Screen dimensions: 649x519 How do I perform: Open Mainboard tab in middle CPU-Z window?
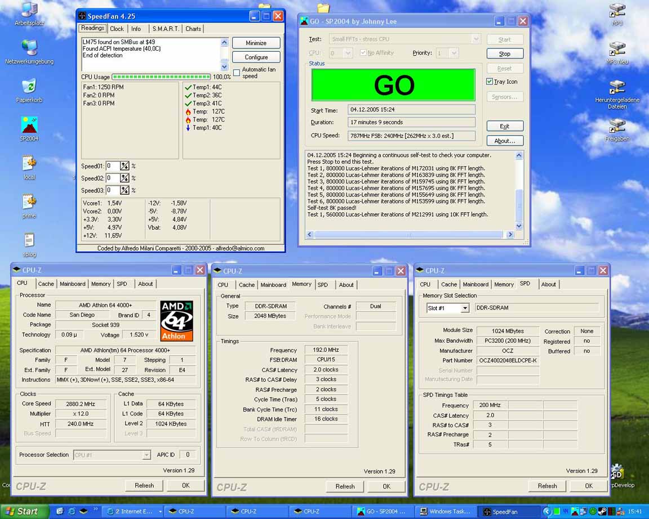tap(273, 284)
